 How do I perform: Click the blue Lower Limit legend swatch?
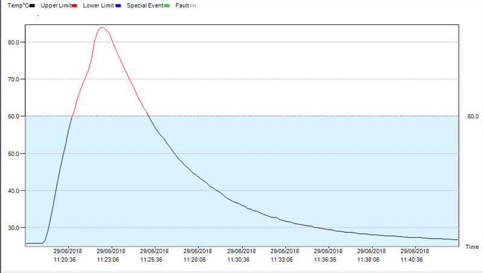(x=119, y=5)
